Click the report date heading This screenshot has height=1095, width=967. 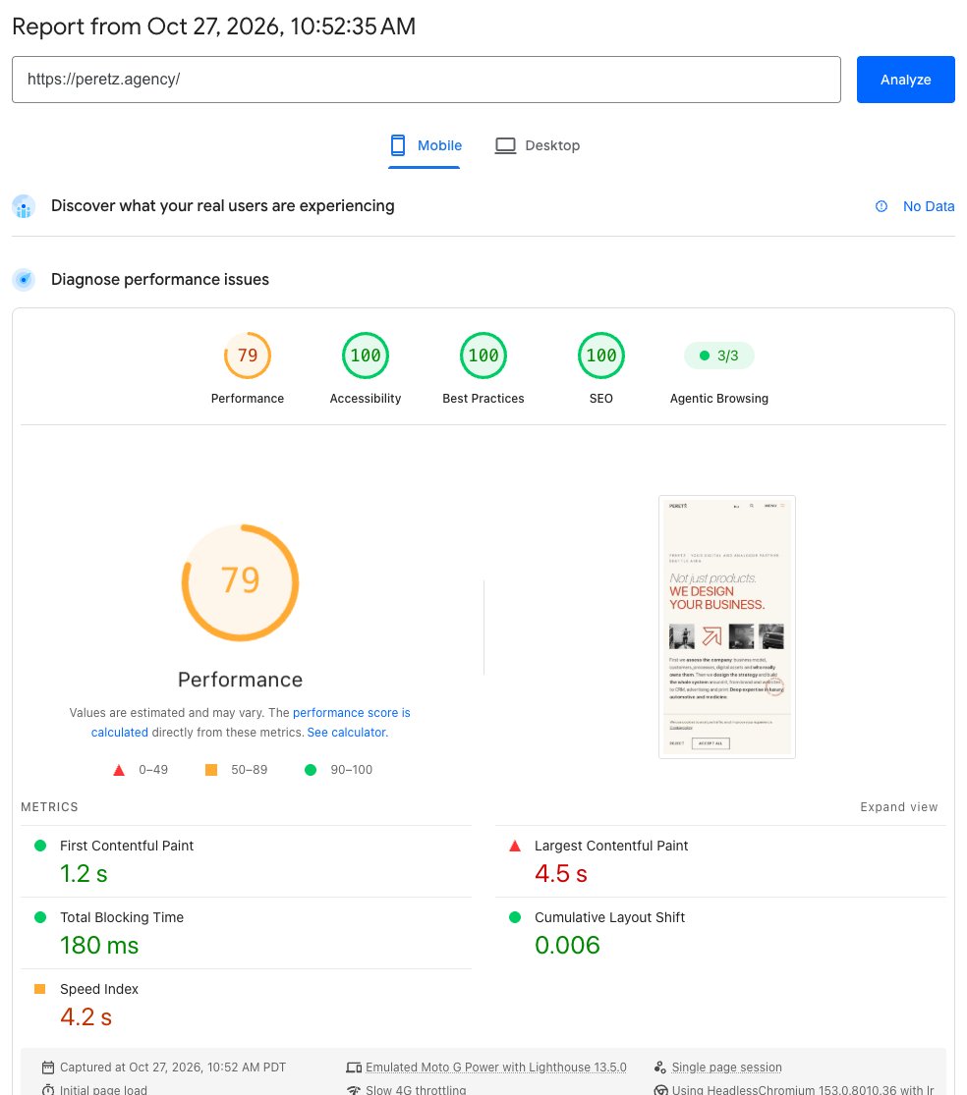214,27
